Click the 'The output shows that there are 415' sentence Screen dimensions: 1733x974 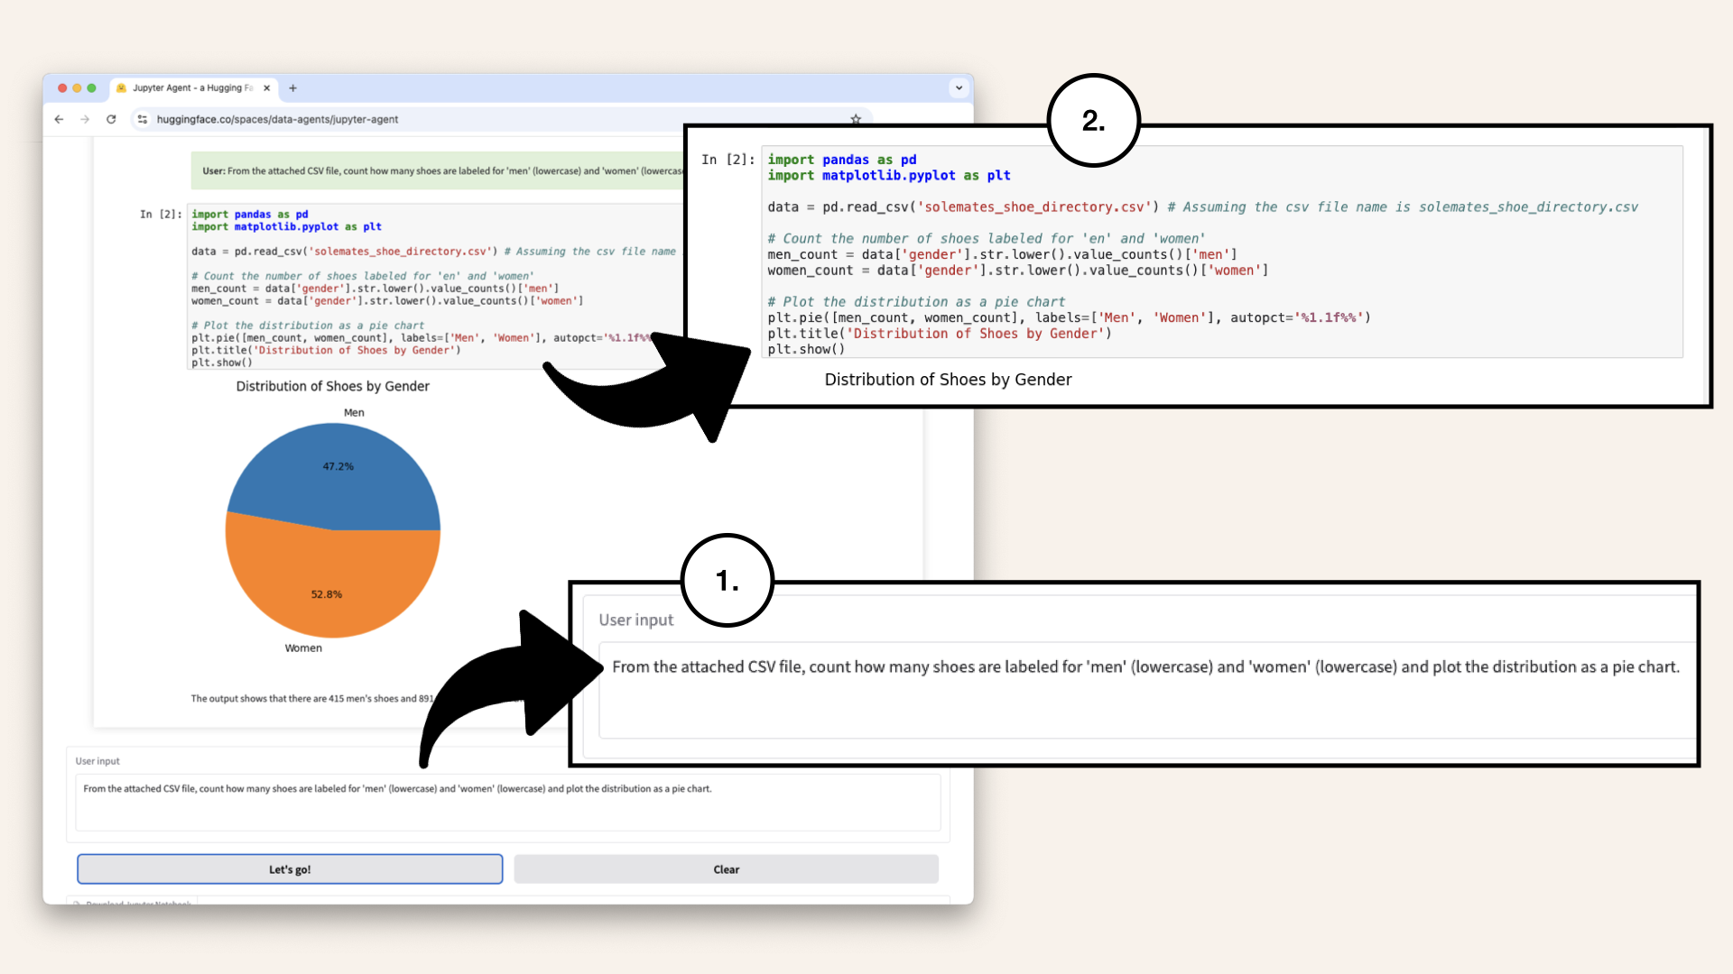(x=312, y=698)
